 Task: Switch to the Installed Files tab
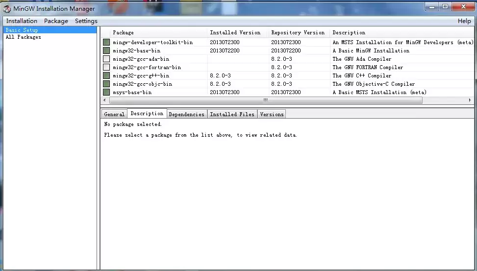[x=232, y=114]
